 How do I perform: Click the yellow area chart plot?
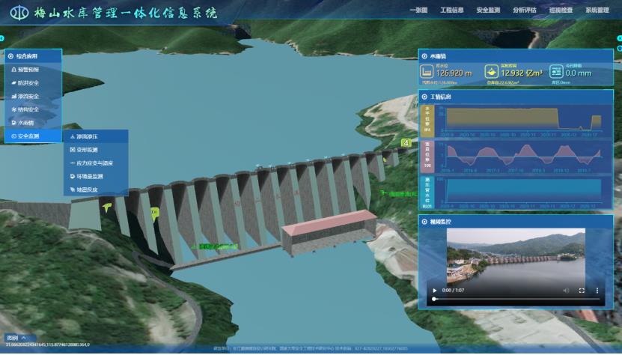point(523,119)
